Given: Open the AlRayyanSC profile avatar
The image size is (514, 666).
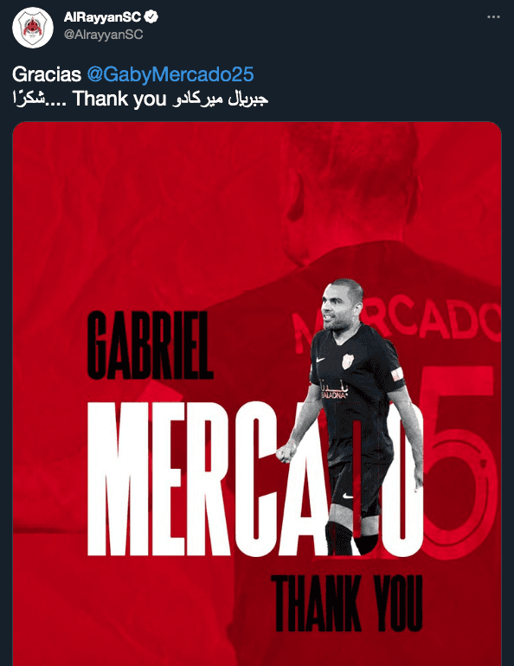Looking at the screenshot, I should click(x=33, y=27).
